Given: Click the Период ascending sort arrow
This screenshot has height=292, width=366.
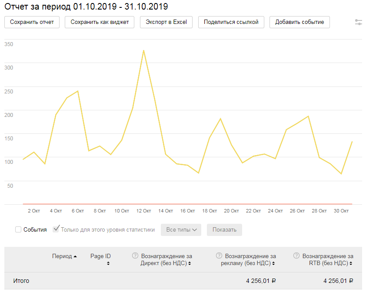Looking at the screenshot, I should (75, 256).
